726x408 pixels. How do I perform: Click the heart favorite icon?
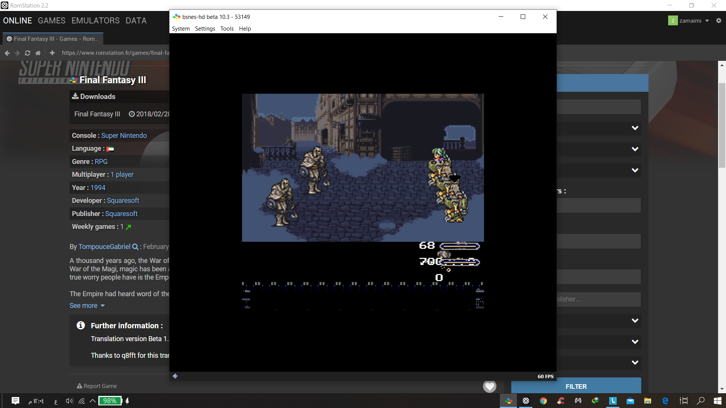(x=490, y=386)
